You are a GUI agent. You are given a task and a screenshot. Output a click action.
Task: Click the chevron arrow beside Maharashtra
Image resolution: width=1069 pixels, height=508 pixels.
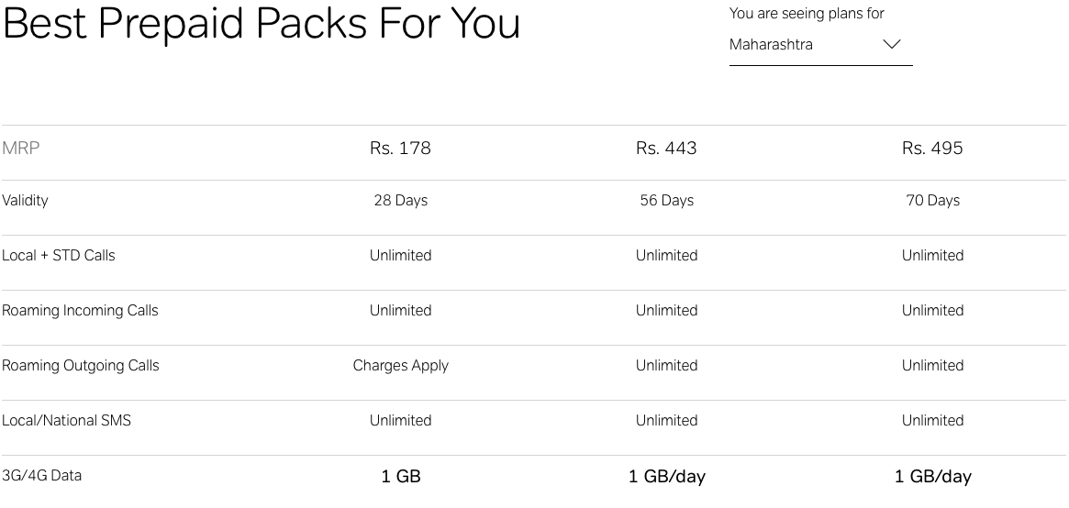click(891, 45)
